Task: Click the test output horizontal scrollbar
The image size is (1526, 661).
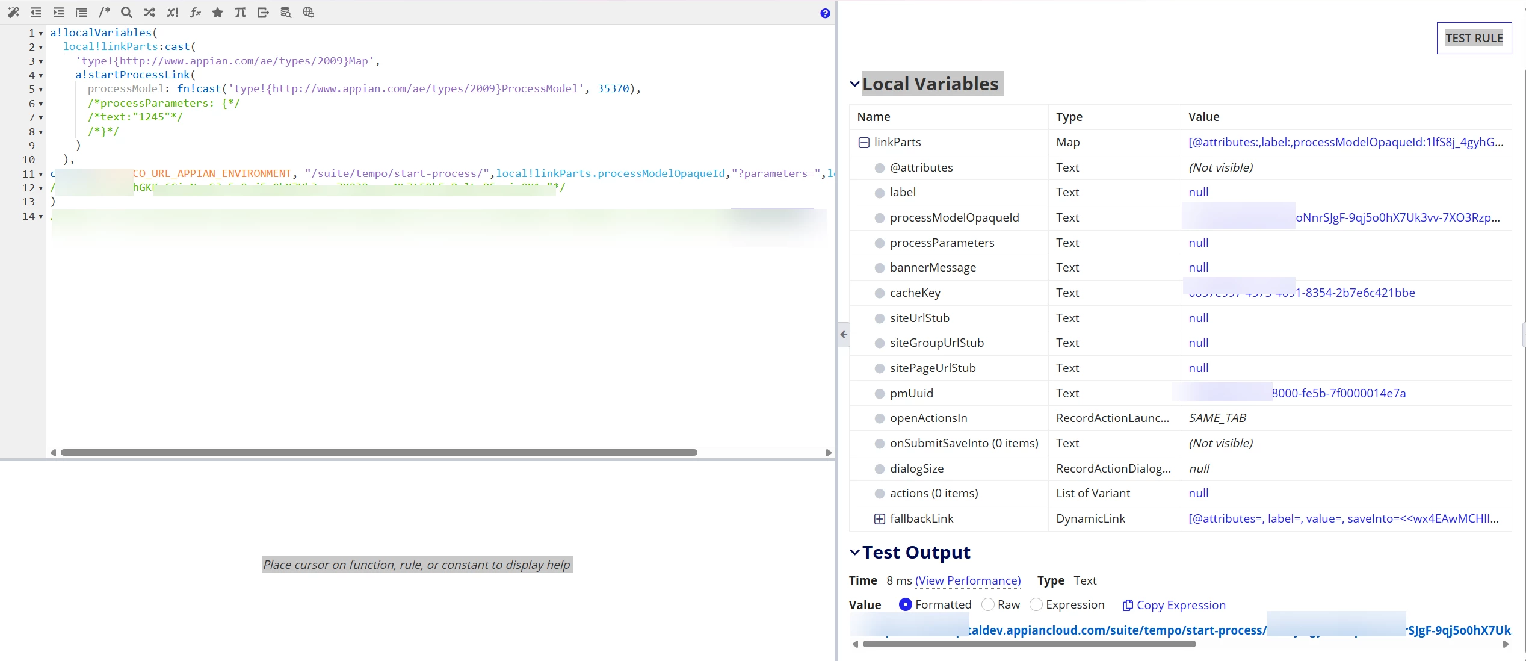Action: (x=1029, y=644)
